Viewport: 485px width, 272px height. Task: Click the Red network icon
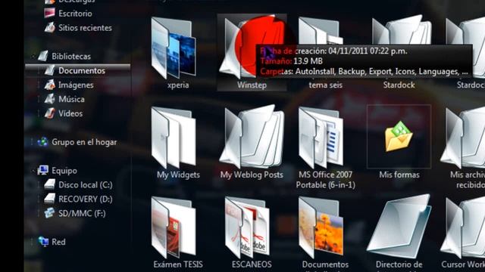pos(43,242)
